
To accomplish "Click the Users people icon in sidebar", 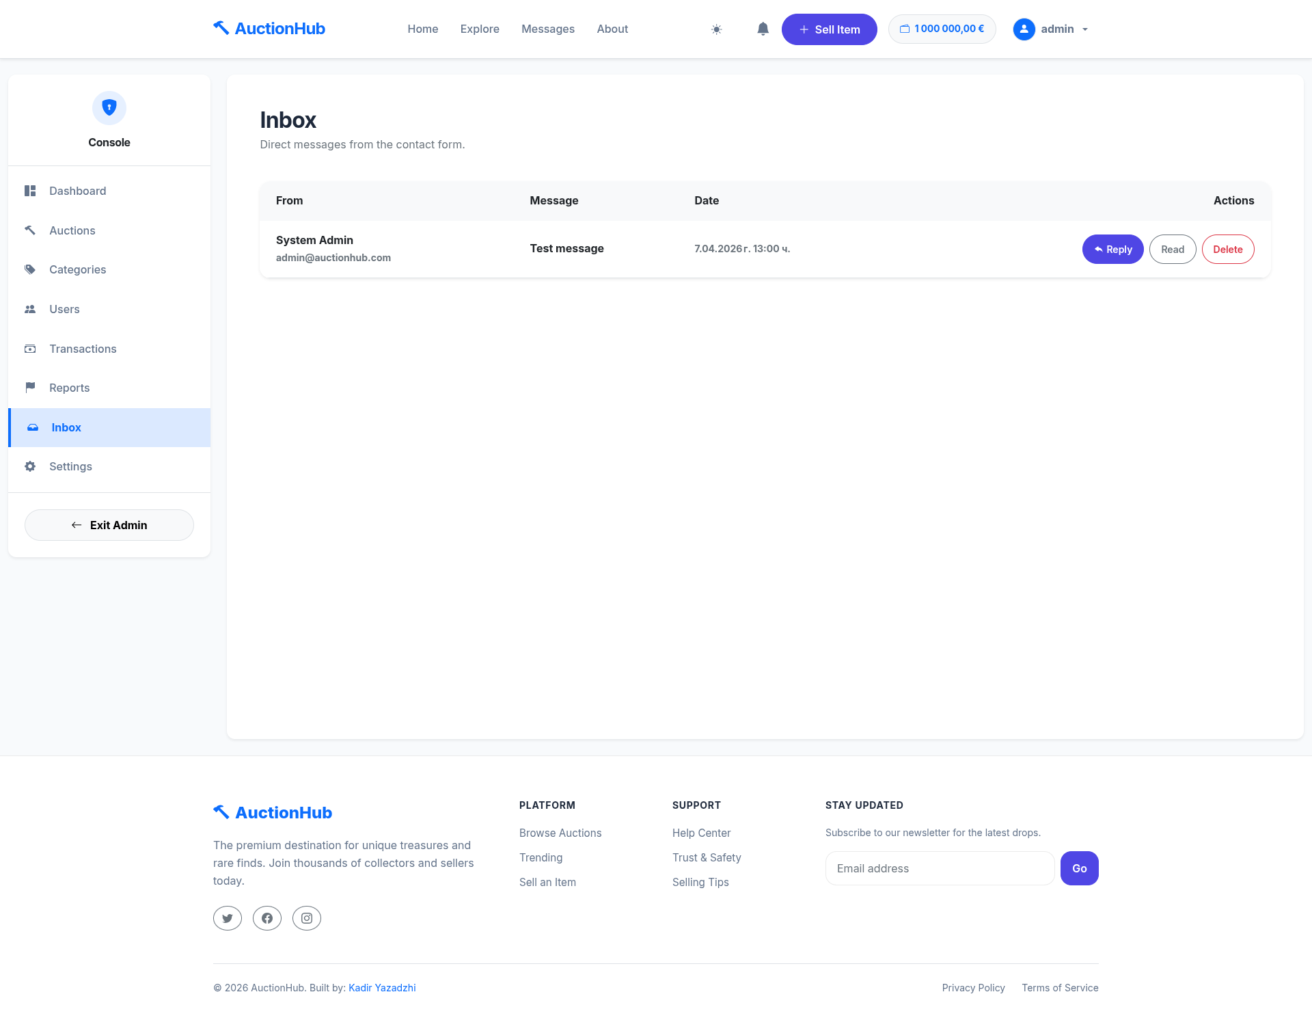I will pyautogui.click(x=30, y=309).
